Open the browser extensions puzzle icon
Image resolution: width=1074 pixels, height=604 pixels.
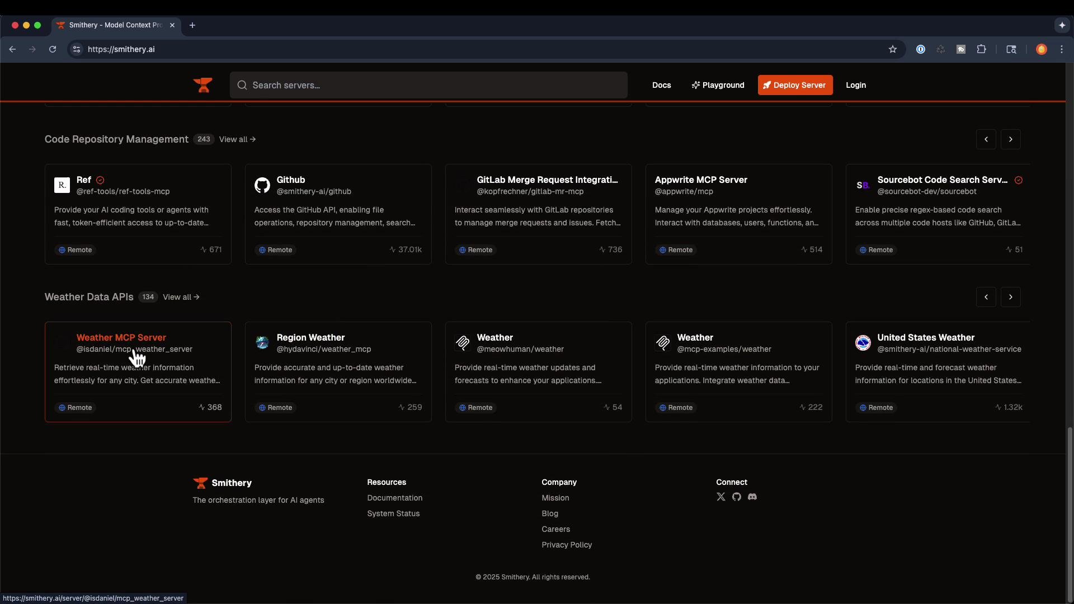pyautogui.click(x=981, y=49)
